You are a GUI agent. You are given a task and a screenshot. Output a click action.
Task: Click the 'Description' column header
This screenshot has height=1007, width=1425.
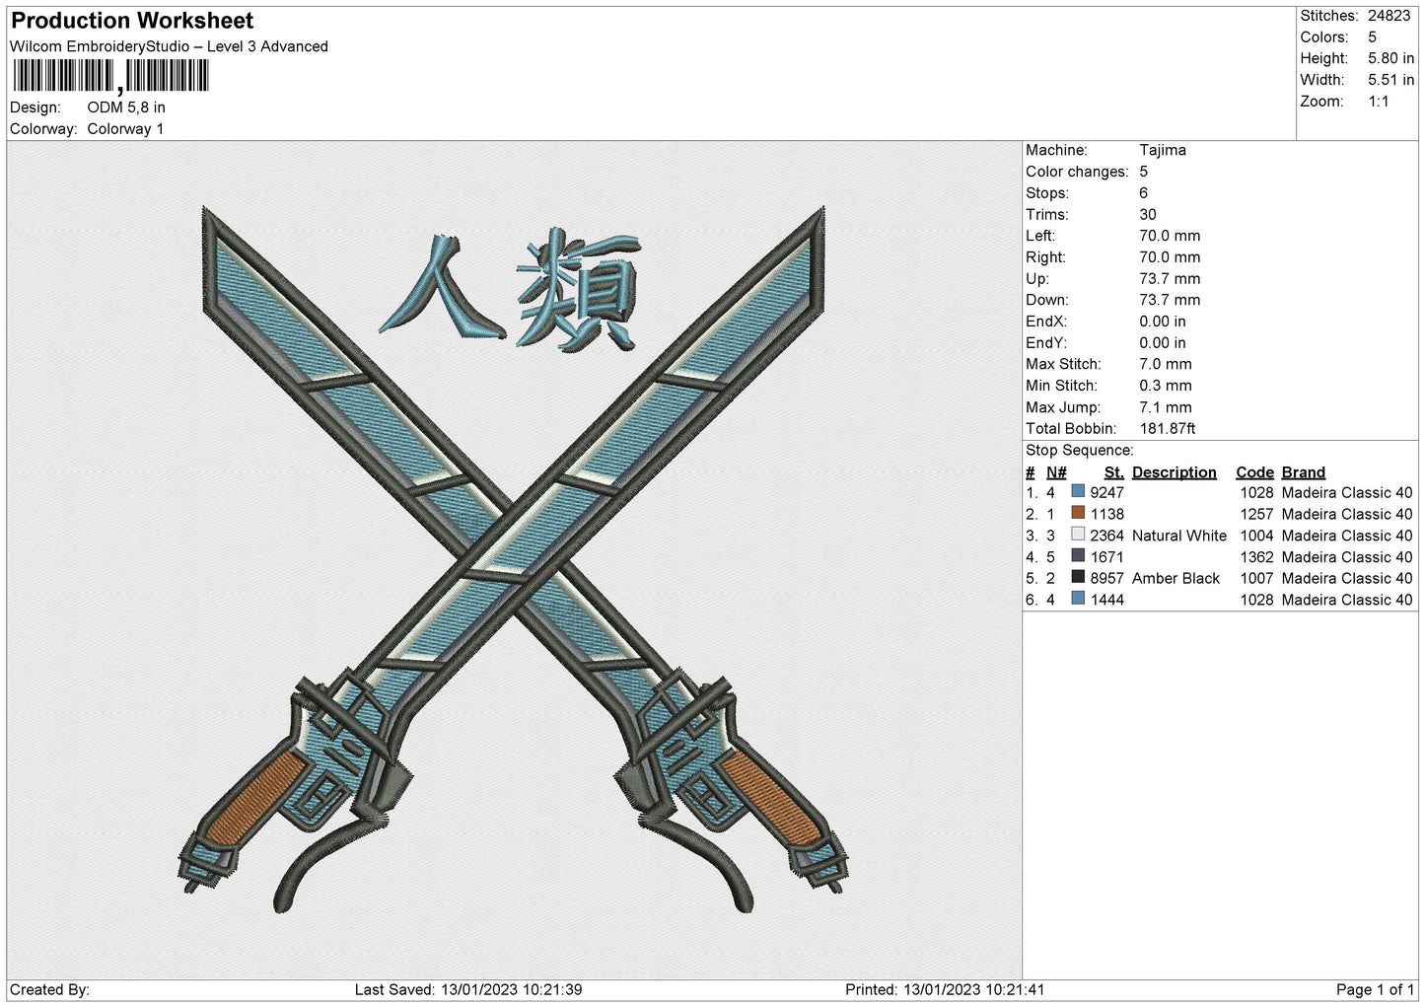1175,472
